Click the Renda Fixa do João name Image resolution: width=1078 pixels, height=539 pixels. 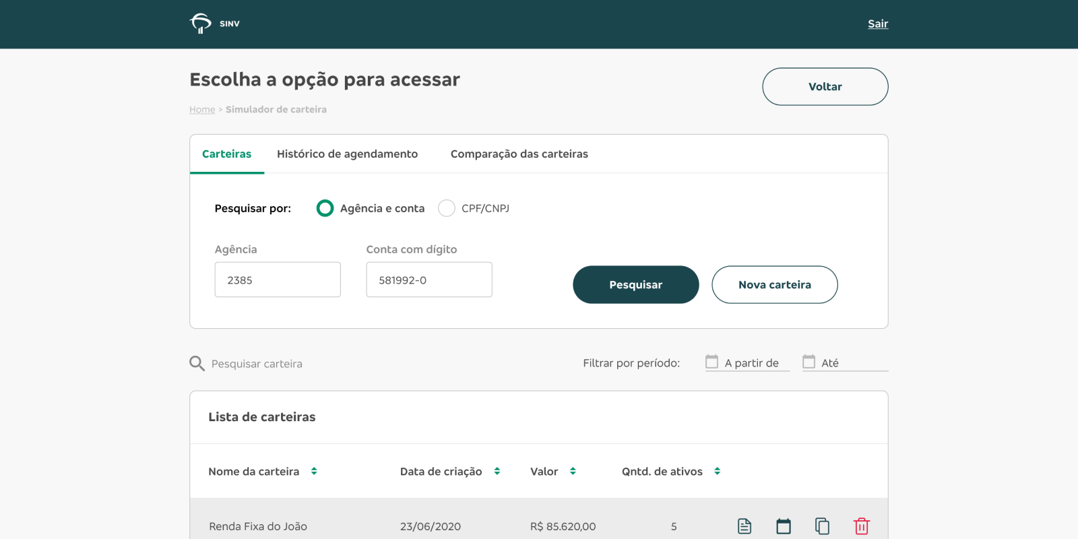(x=258, y=526)
